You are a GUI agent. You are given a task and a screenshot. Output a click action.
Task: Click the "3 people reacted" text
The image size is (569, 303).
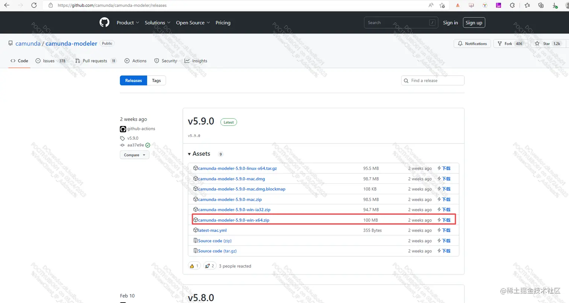click(235, 266)
